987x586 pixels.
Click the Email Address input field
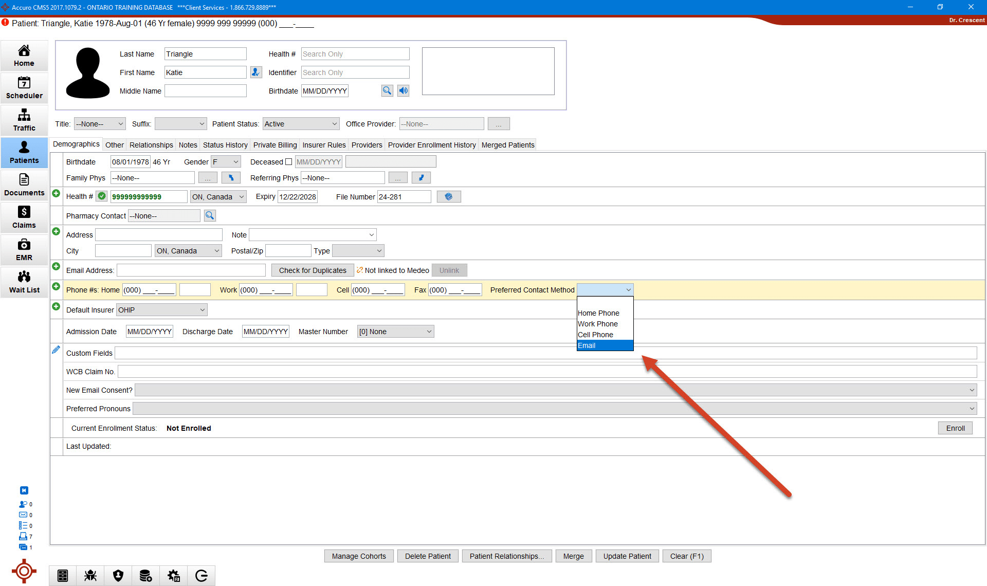[191, 270]
